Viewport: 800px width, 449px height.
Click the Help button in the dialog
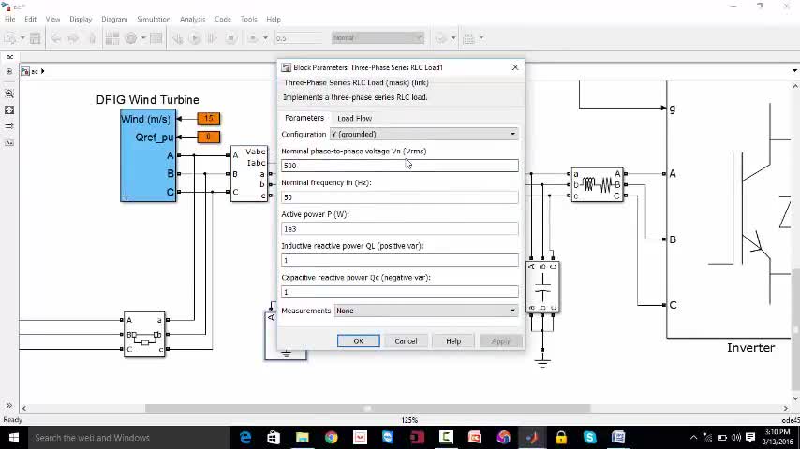(x=453, y=341)
